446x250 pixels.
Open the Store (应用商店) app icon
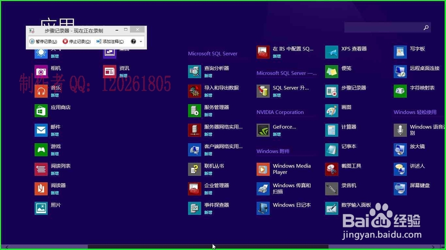pyautogui.click(x=41, y=111)
